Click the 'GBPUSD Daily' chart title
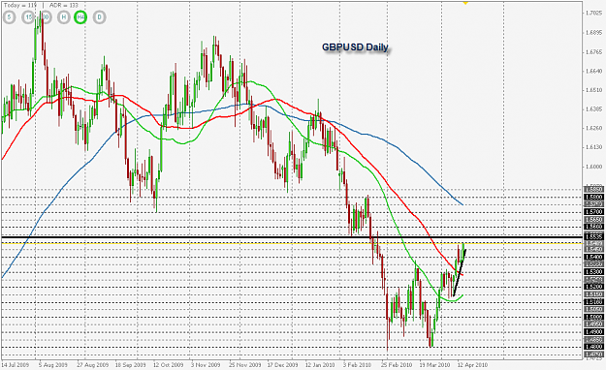Viewport: 606px width, 370px height. tap(355, 47)
